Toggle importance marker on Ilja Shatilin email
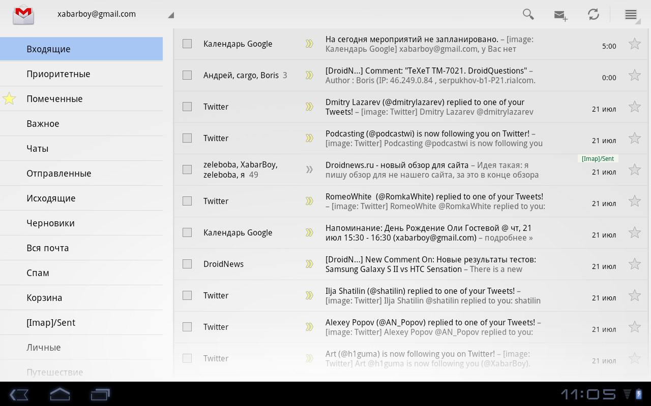The height and width of the screenshot is (406, 651). coord(309,295)
